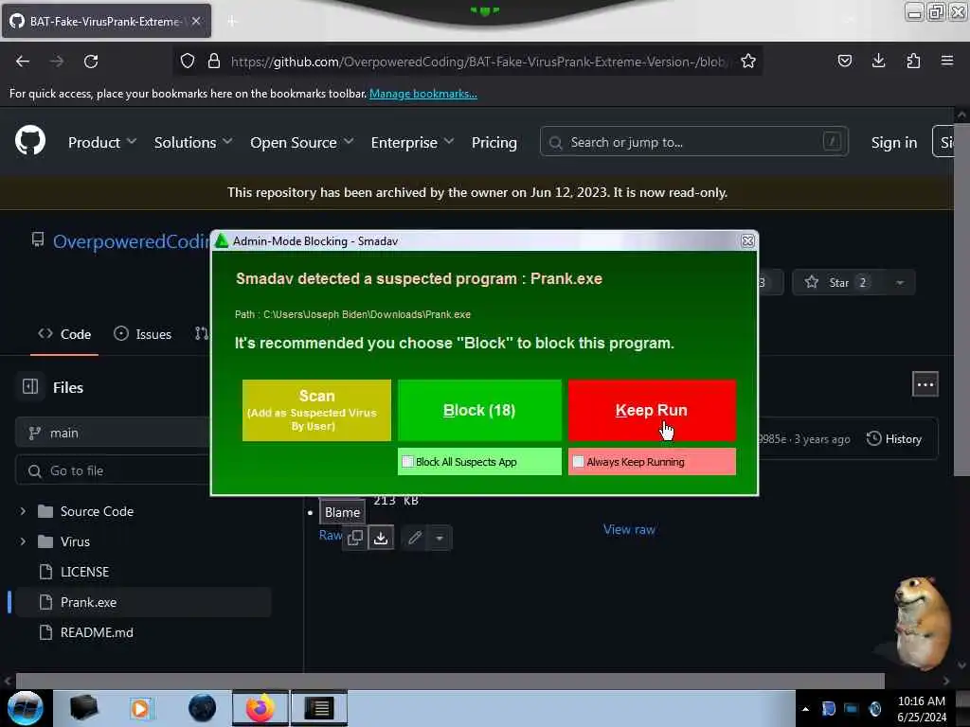Open the pull requests tab icon
The width and height of the screenshot is (970, 727).
201,334
